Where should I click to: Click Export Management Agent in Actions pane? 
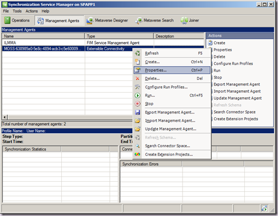tap(237, 84)
